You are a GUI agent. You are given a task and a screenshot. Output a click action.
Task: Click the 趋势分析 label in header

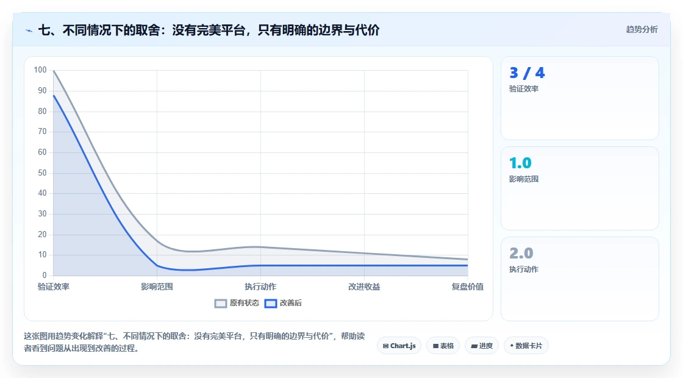click(642, 30)
